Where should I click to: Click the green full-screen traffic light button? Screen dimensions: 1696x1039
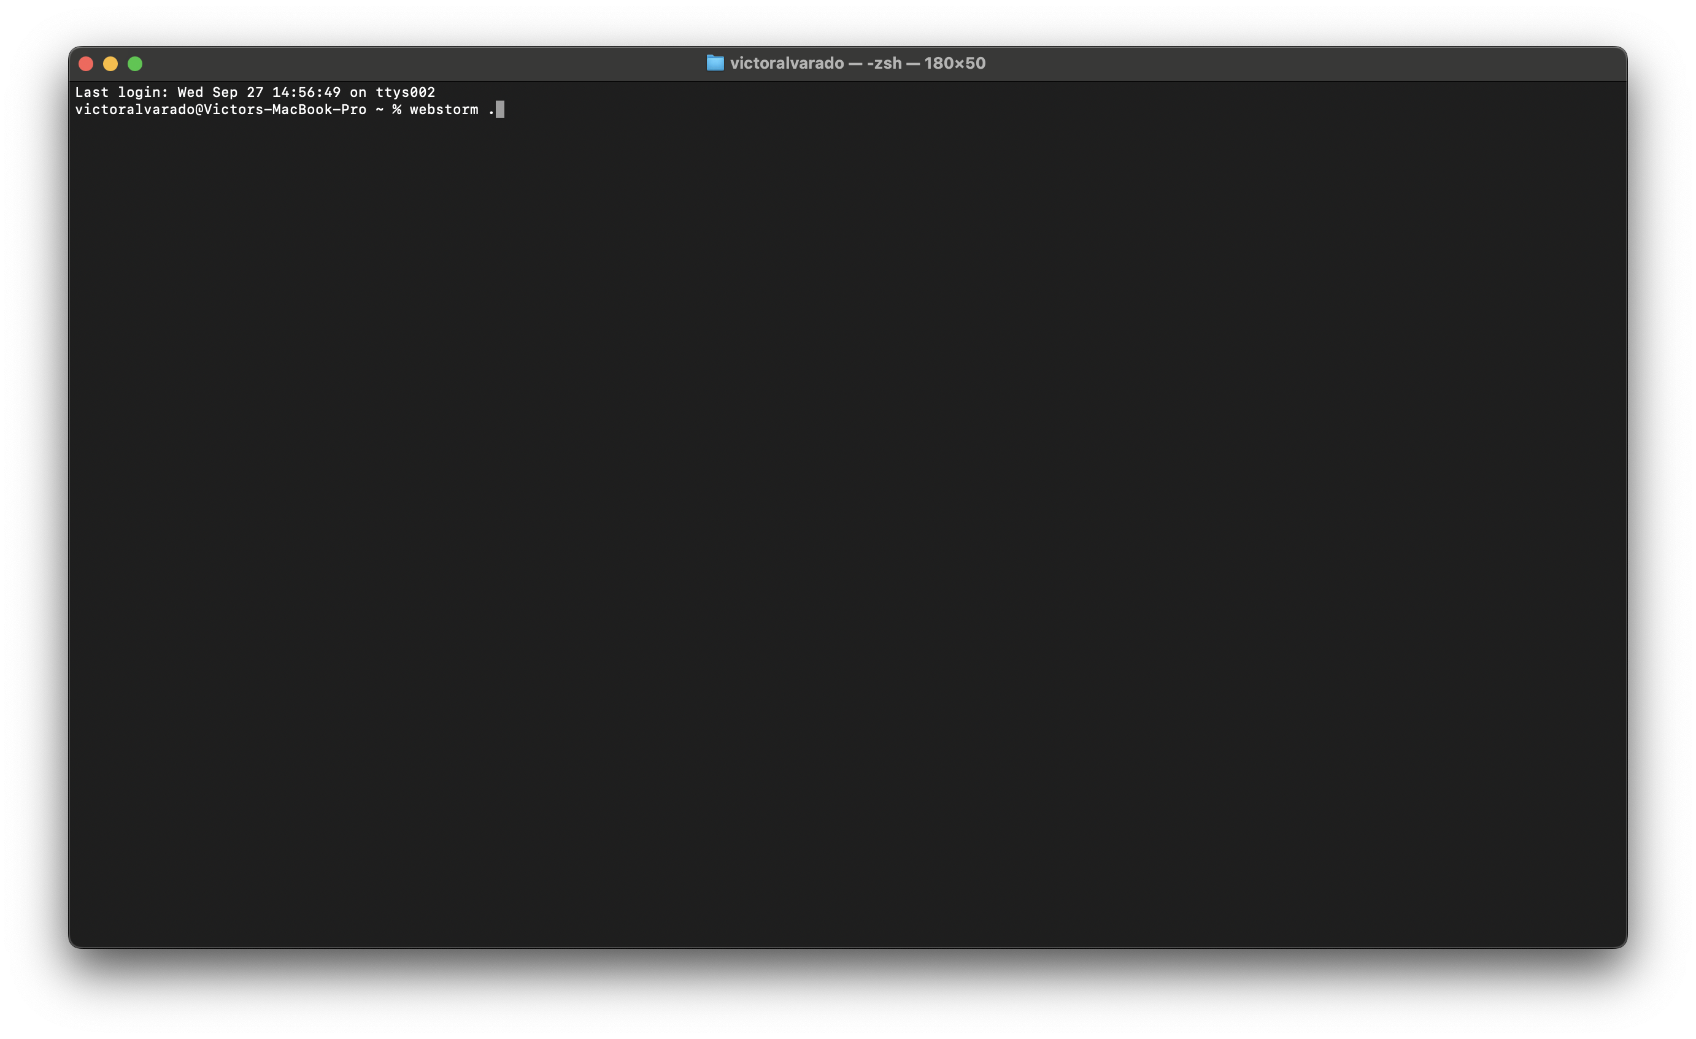[x=136, y=63]
